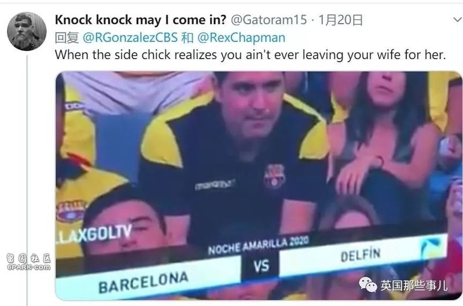Click the Delfín team logo icon
Screen dimensions: 463x306
pos(430,246)
